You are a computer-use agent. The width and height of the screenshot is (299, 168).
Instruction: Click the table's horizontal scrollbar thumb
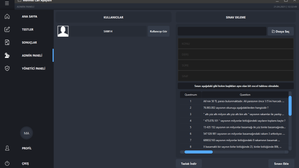tap(199, 152)
